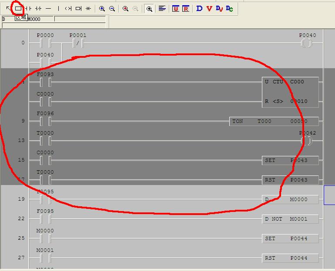Click the text alignment lines icon
The width and height of the screenshot is (335, 271).
tap(162, 8)
